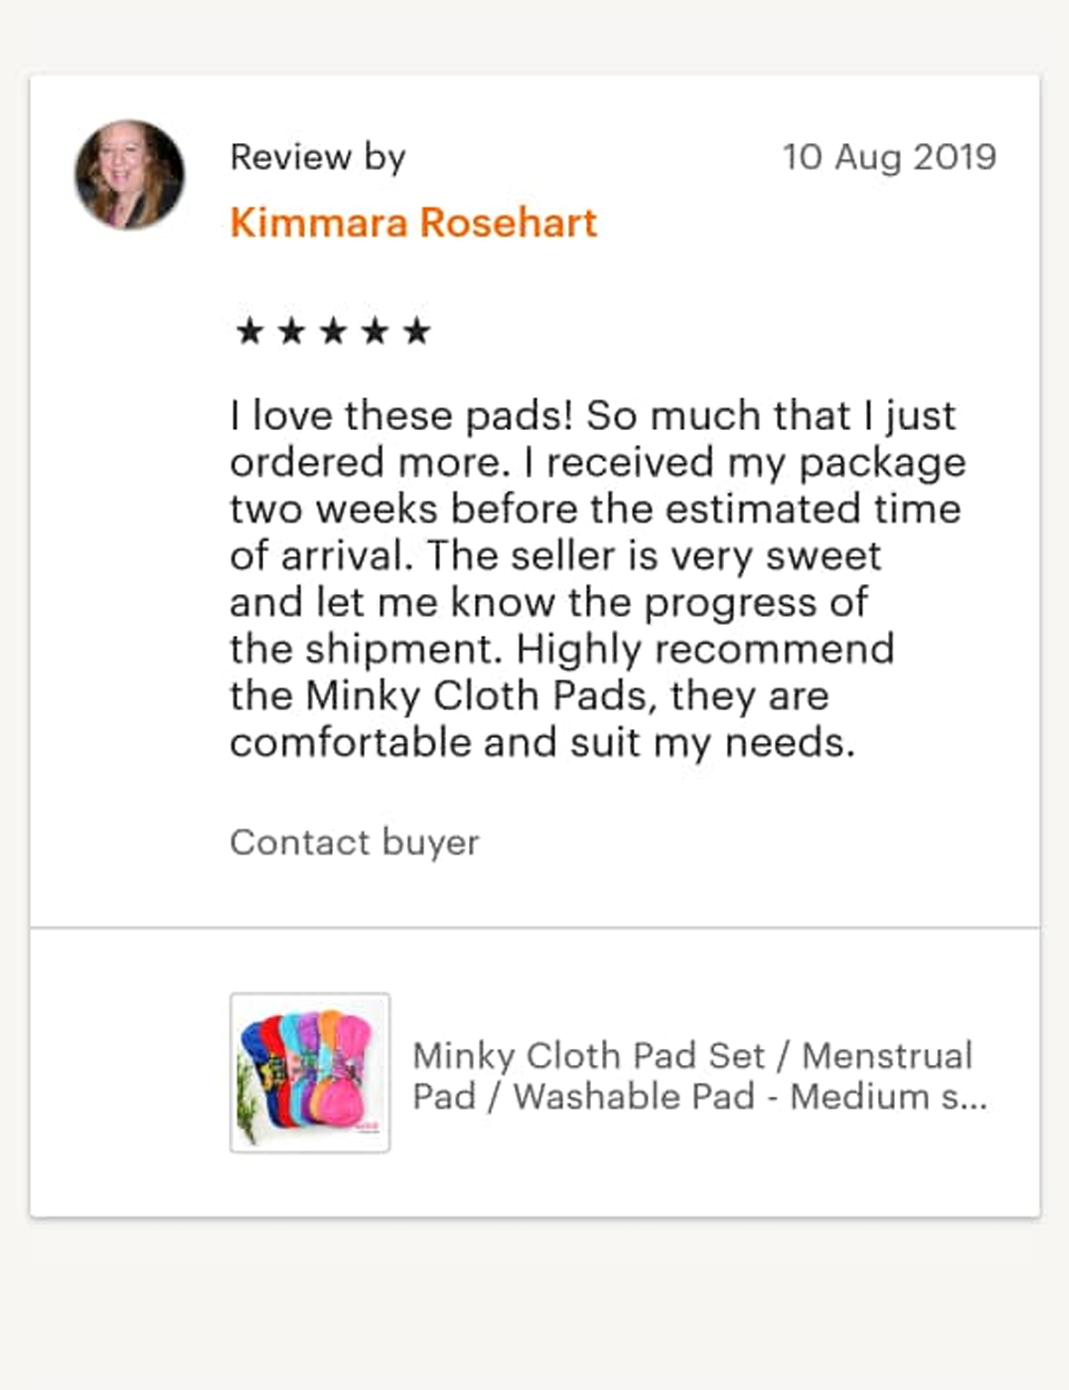The image size is (1069, 1390).
Task: Click the "Review by" label
Action: tap(318, 158)
